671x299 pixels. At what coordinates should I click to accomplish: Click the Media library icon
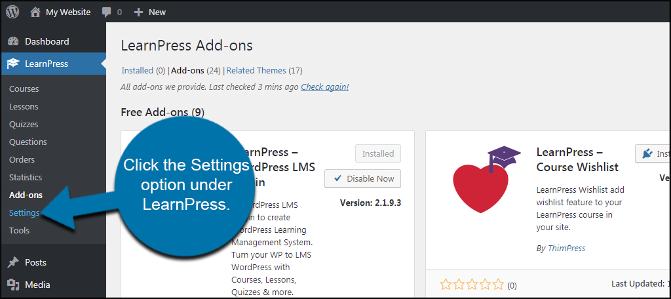pyautogui.click(x=13, y=285)
